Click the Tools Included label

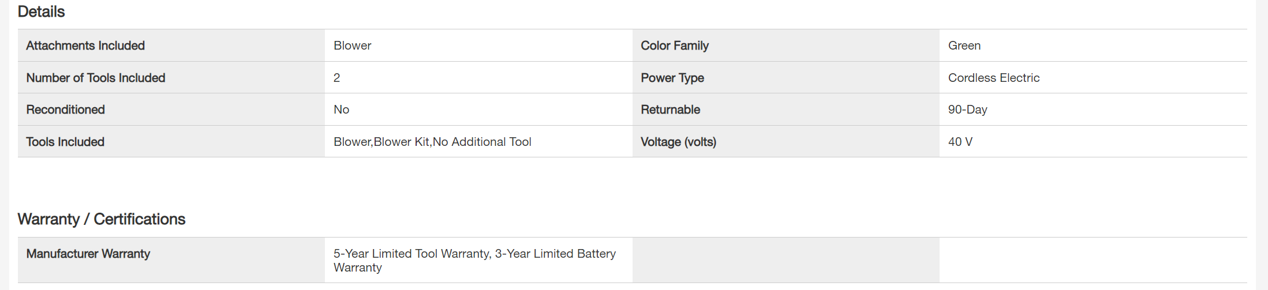[x=65, y=142]
